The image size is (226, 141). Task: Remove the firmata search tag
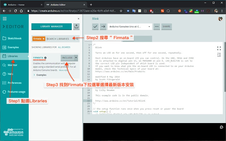click(x=43, y=39)
